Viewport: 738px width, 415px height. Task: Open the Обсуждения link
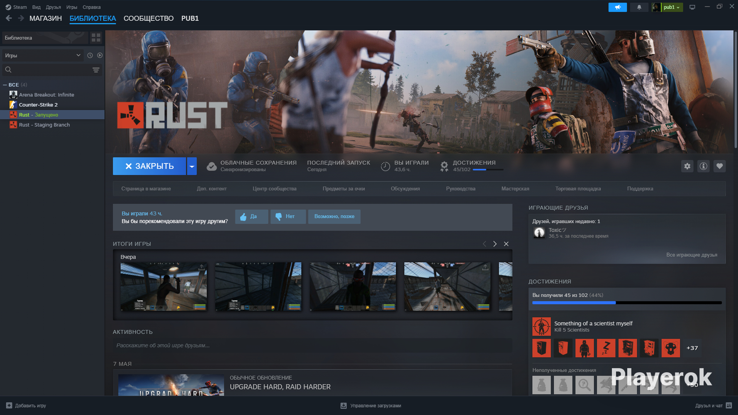click(x=405, y=189)
